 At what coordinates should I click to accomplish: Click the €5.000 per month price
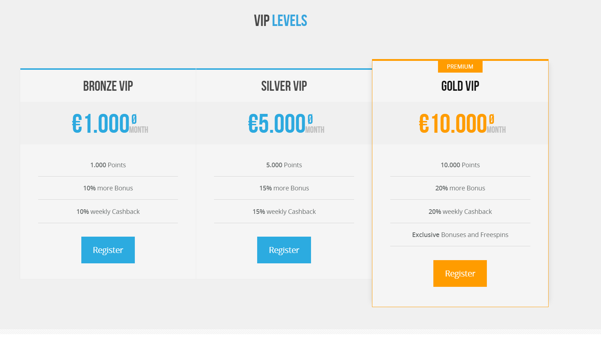286,123
